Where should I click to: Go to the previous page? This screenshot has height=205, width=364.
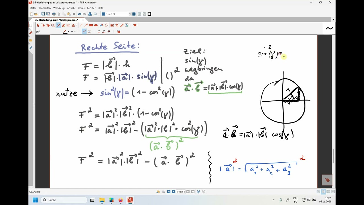pos(173,192)
